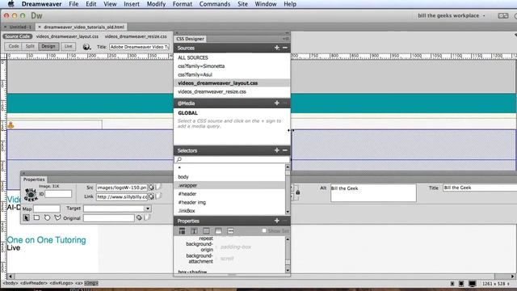Open the File menu
Image resolution: width=517 pixels, height=291 pixels.
pos(74,4)
